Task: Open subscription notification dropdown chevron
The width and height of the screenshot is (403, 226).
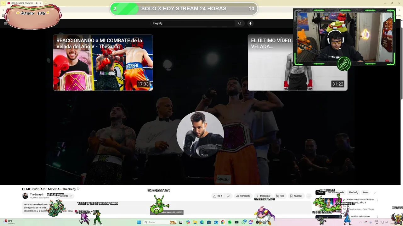Action: 71,196
